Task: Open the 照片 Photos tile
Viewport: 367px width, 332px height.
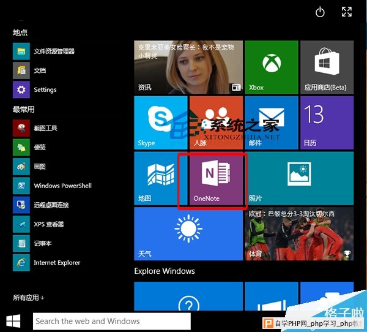Action: point(299,178)
